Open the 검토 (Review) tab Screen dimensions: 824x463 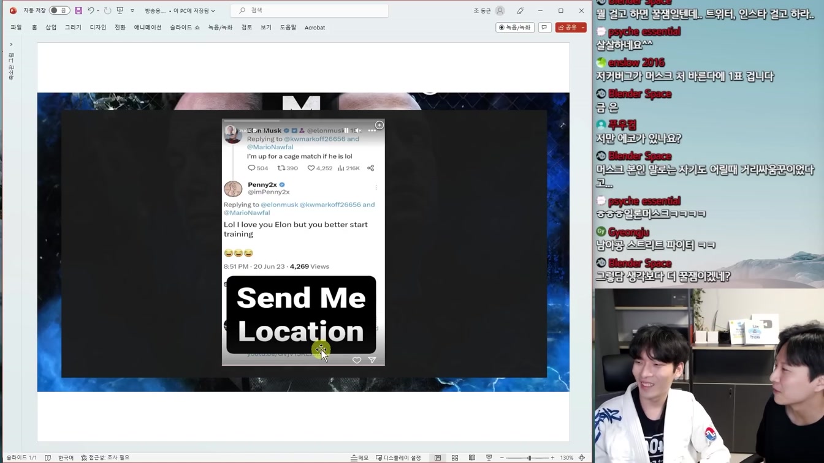click(246, 28)
